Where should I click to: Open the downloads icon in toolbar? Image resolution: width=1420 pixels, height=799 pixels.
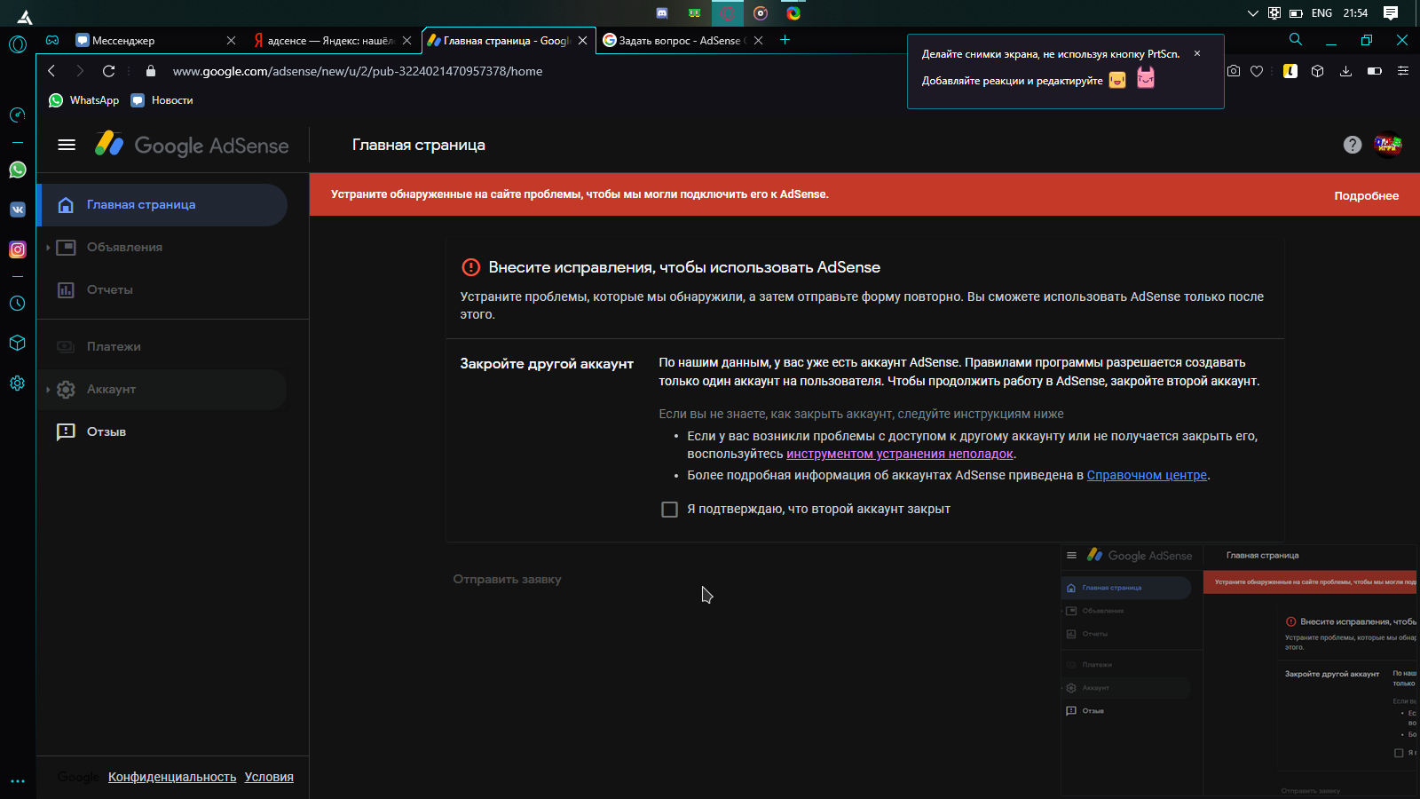tap(1346, 71)
